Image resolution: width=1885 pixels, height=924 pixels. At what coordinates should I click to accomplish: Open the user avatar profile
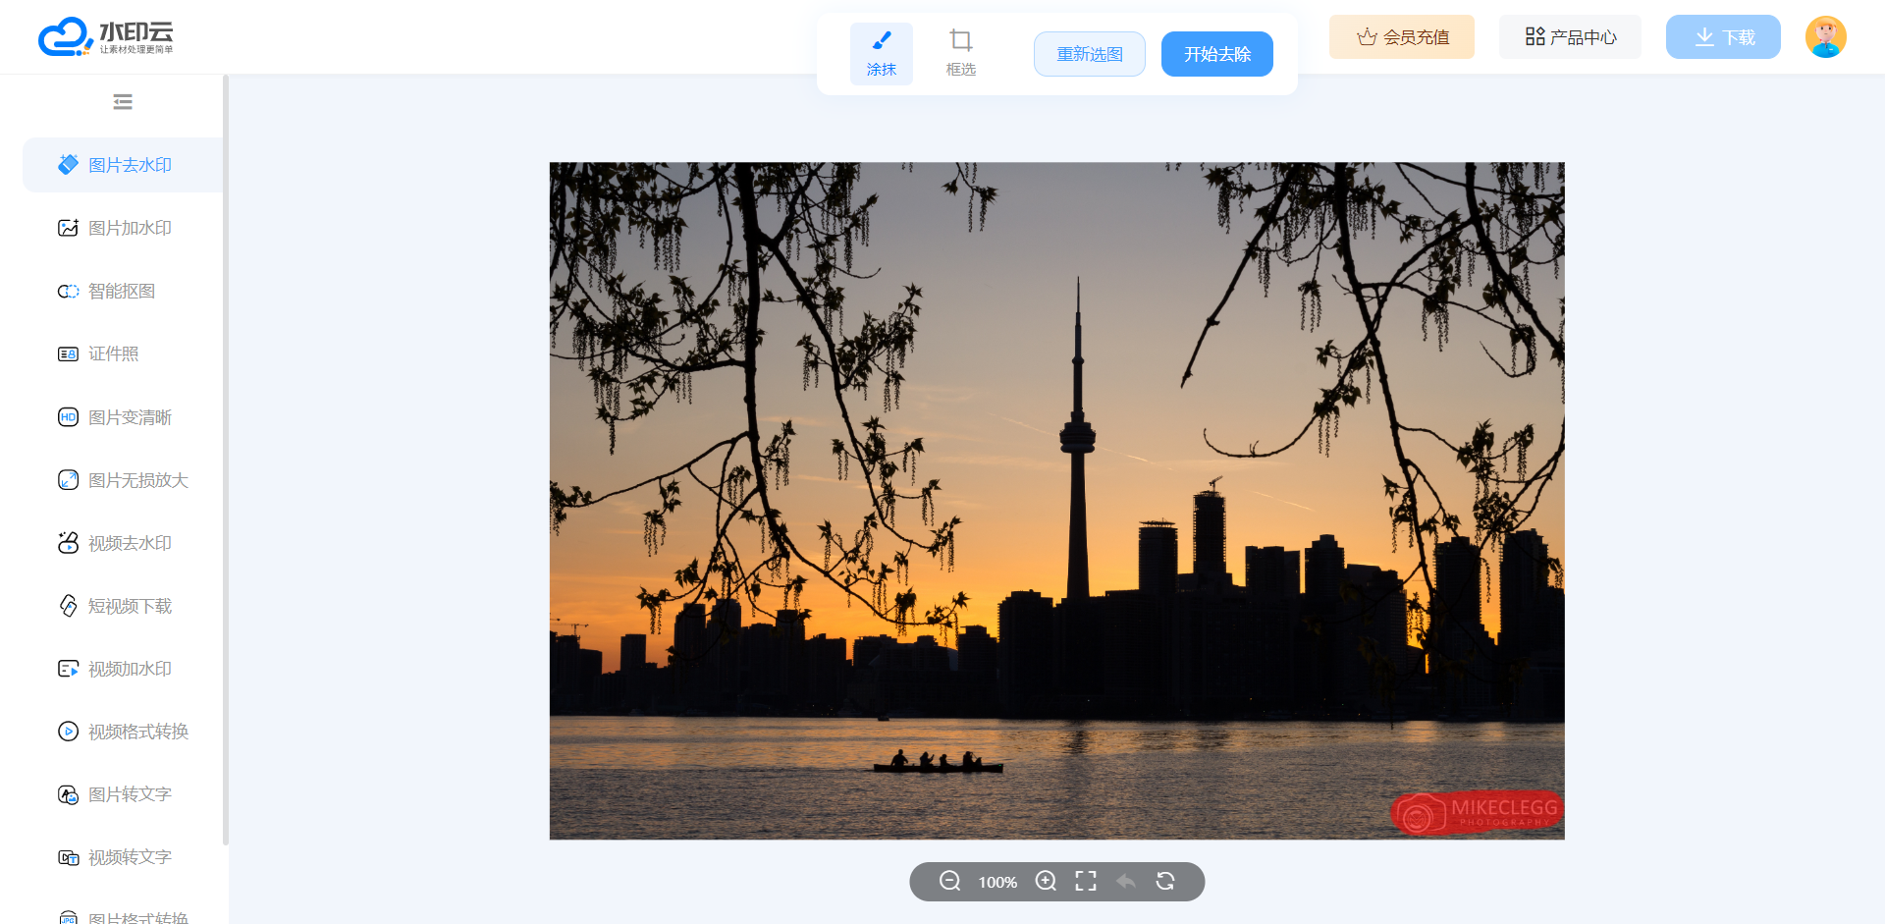point(1825,37)
